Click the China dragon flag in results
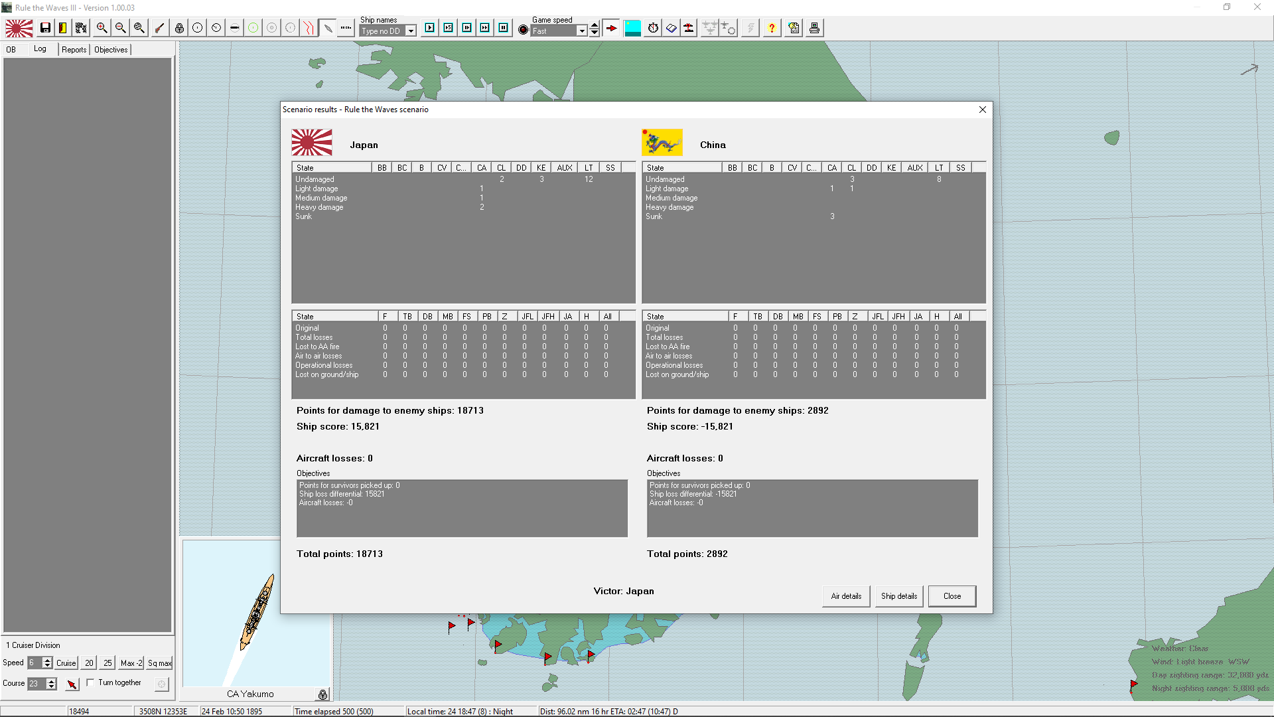Viewport: 1274px width, 717px height. 662,143
